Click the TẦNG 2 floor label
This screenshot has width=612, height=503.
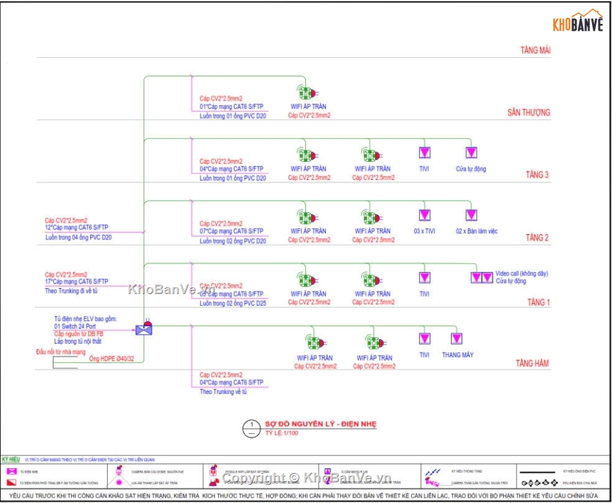(537, 237)
